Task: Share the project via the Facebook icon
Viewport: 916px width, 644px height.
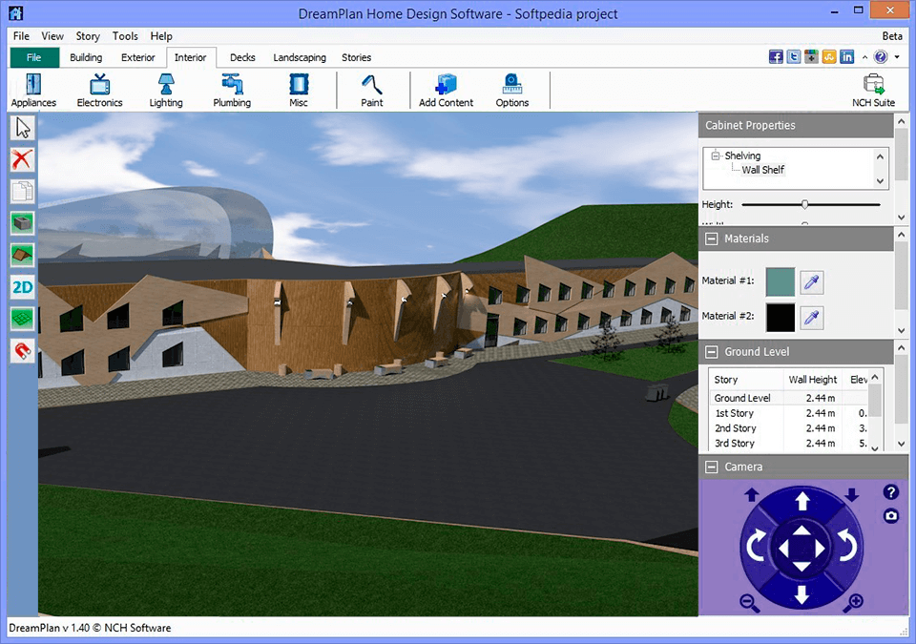Action: (x=775, y=56)
